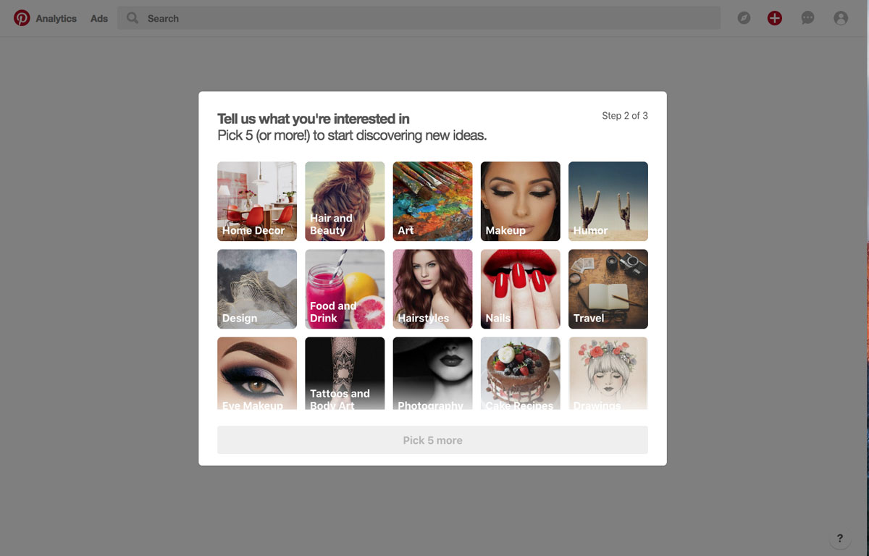Image resolution: width=869 pixels, height=556 pixels.
Task: Click the search magnifying glass icon
Action: 132,18
